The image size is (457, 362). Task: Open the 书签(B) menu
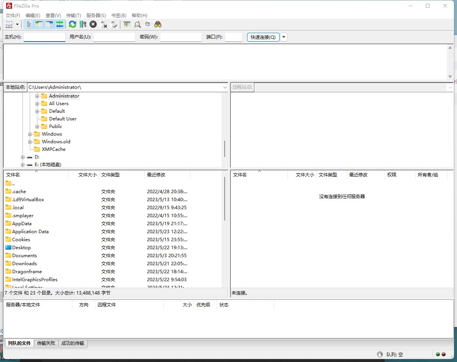(118, 16)
